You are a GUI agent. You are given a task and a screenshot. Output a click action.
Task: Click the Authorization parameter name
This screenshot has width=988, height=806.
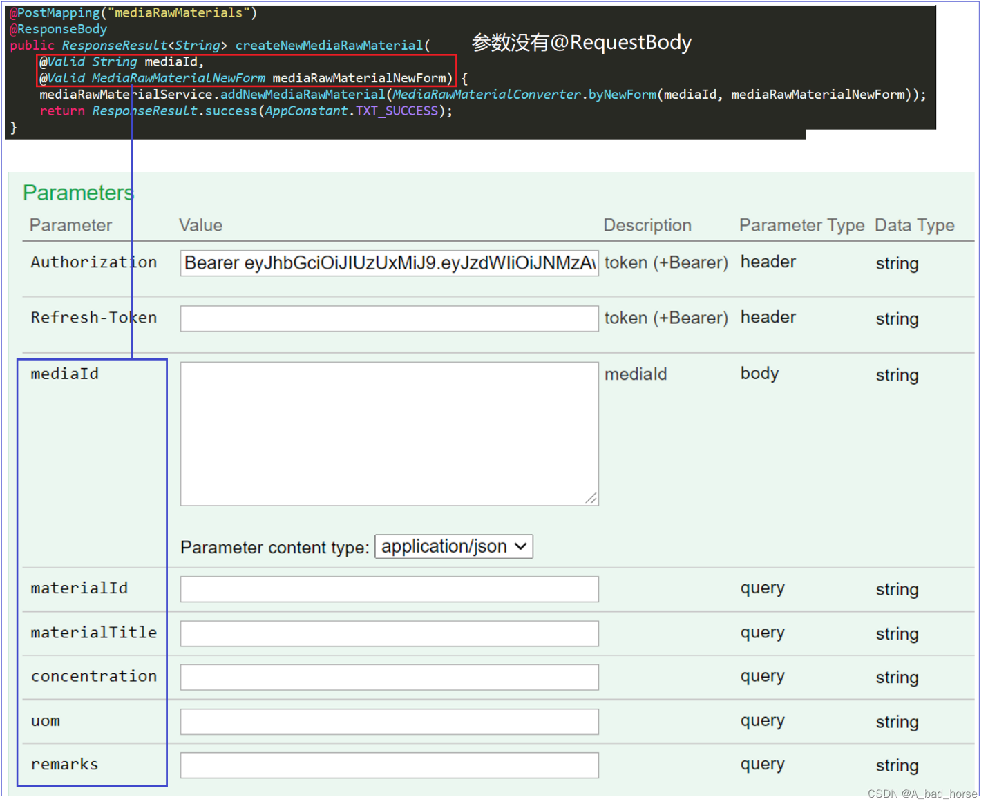tap(94, 262)
